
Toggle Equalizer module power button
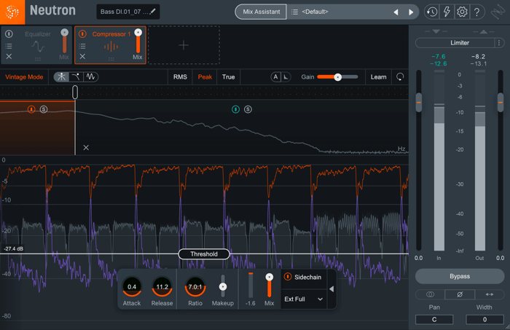tap(9, 34)
